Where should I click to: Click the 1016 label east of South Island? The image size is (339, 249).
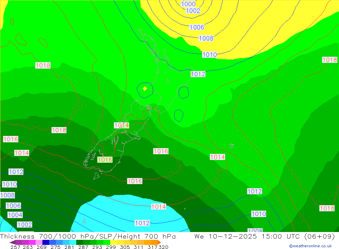[161, 151]
